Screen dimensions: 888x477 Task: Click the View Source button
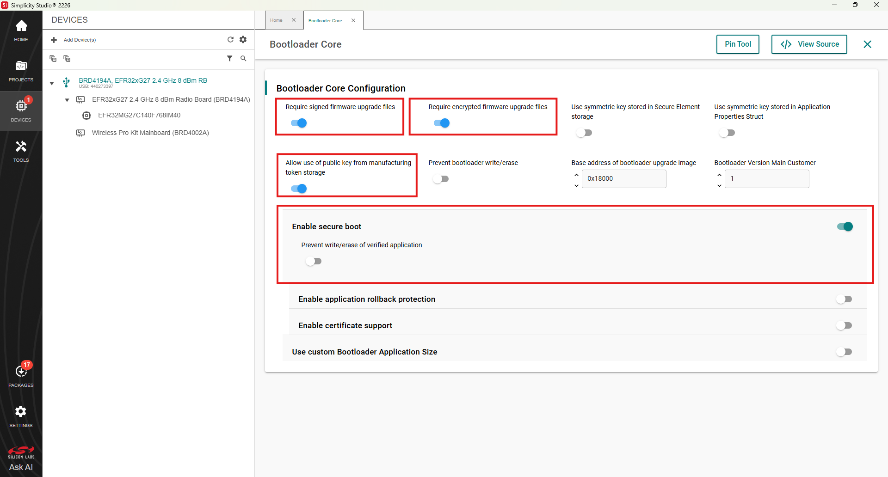(809, 44)
